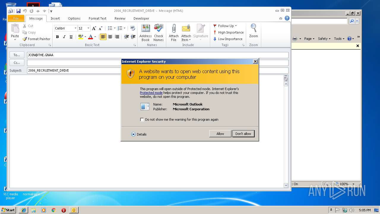380x214 pixels.
Task: Apply text highlight color
Action: 80,37
